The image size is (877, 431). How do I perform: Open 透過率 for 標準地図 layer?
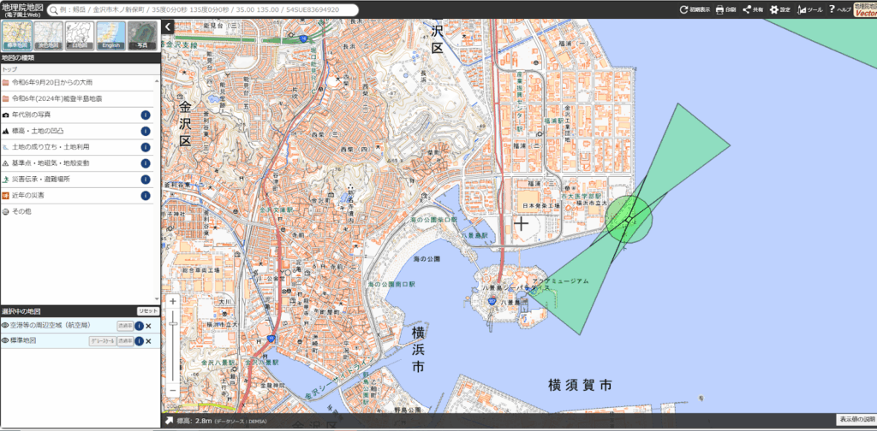click(125, 341)
